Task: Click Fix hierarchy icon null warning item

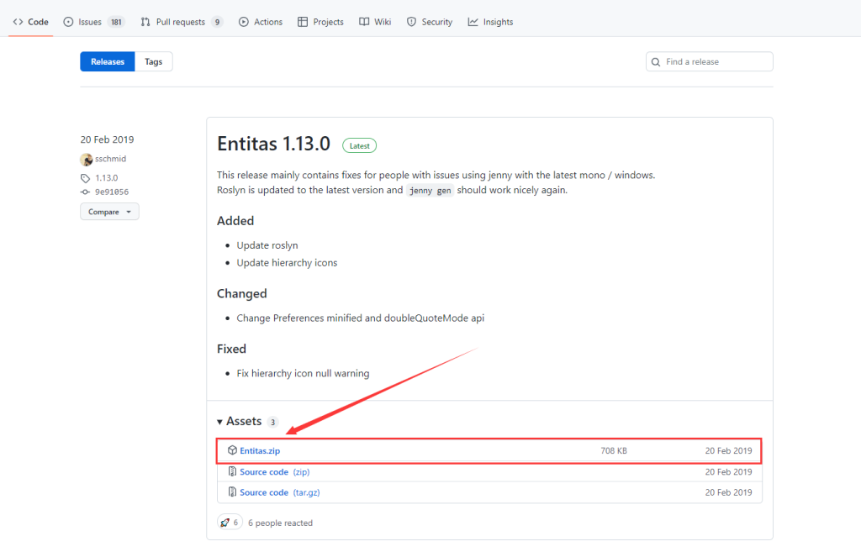Action: 303,373
